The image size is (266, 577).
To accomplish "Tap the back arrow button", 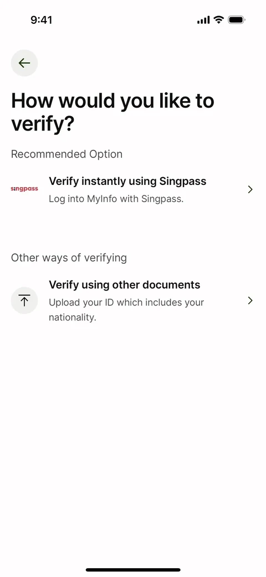I will tap(24, 63).
